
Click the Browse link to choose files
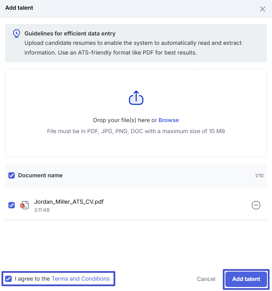(169, 120)
